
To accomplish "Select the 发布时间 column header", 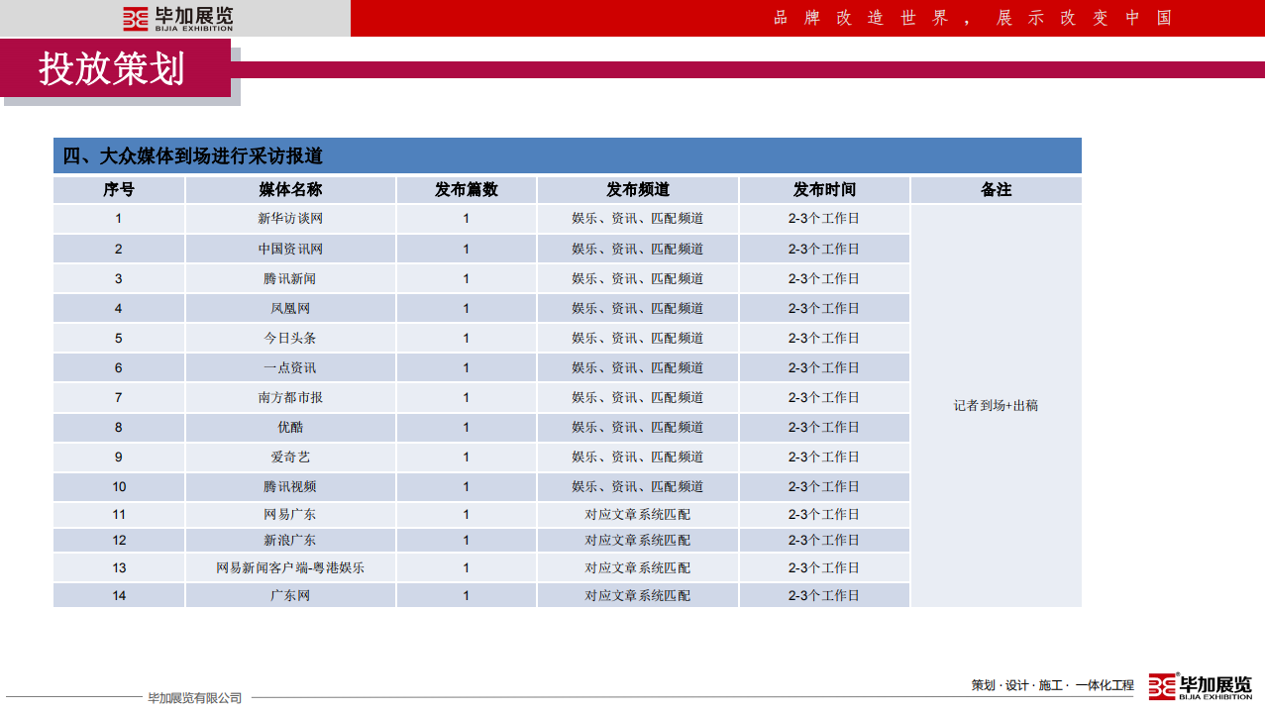I will coord(823,189).
